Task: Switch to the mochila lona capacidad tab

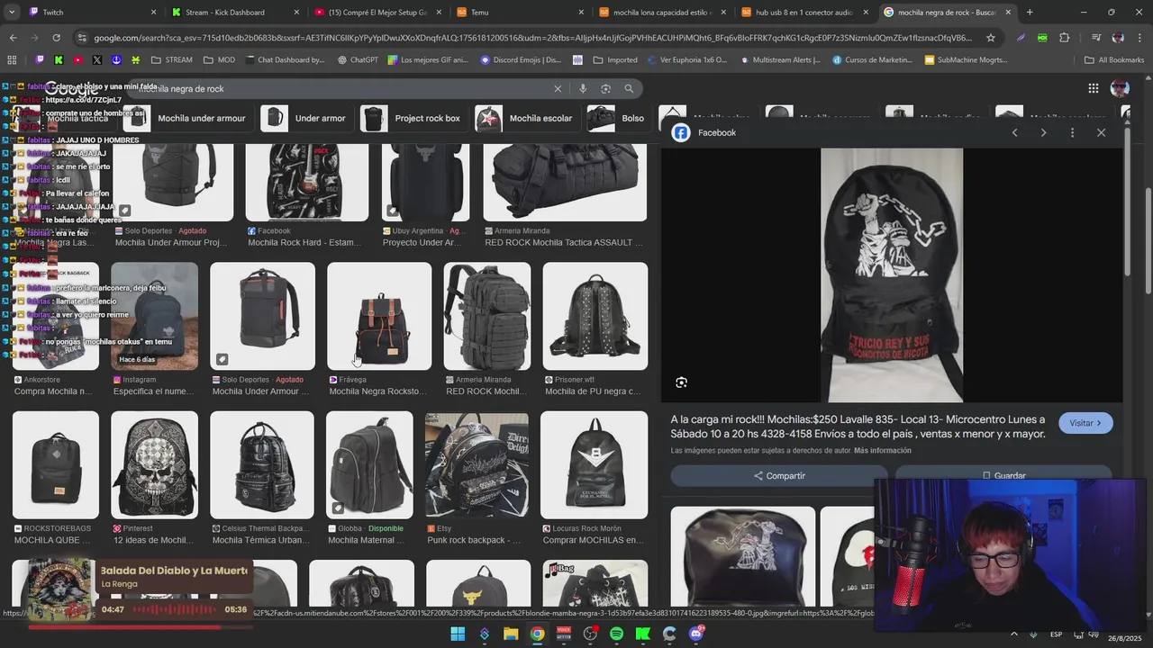Action: pyautogui.click(x=664, y=13)
